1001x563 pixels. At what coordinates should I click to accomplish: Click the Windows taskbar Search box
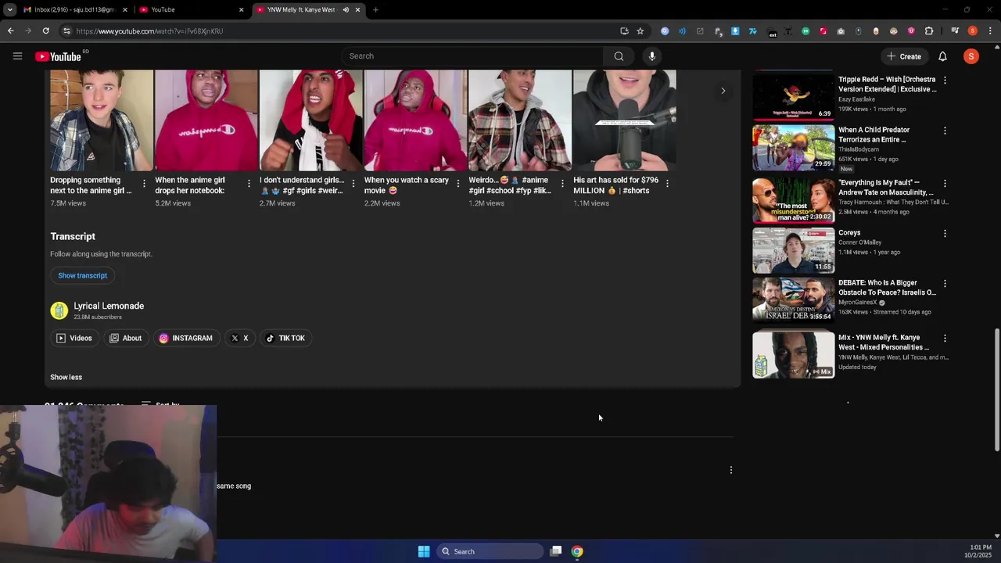[x=490, y=551]
